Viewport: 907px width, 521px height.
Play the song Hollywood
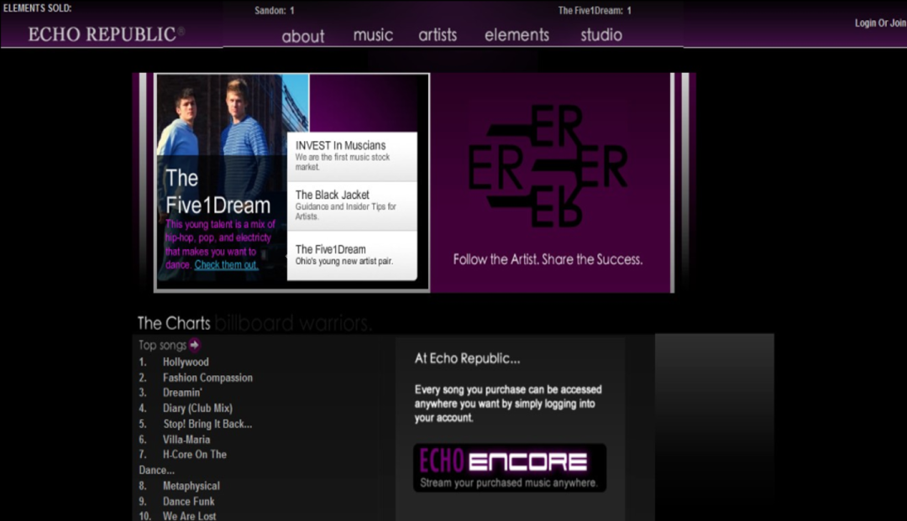pyautogui.click(x=186, y=362)
